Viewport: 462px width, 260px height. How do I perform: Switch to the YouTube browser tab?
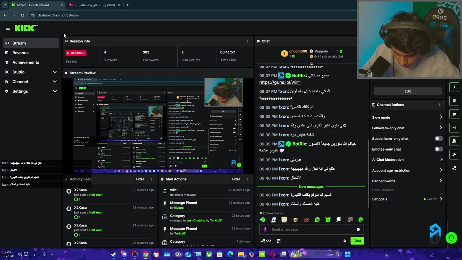coord(95,5)
